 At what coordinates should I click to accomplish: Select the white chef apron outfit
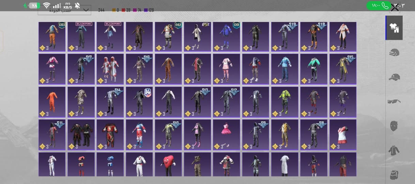click(x=285, y=164)
